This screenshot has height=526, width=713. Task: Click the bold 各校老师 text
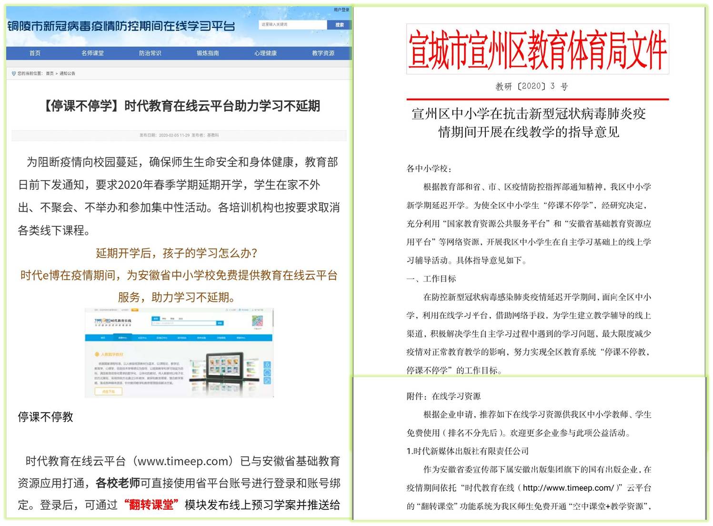(x=118, y=483)
